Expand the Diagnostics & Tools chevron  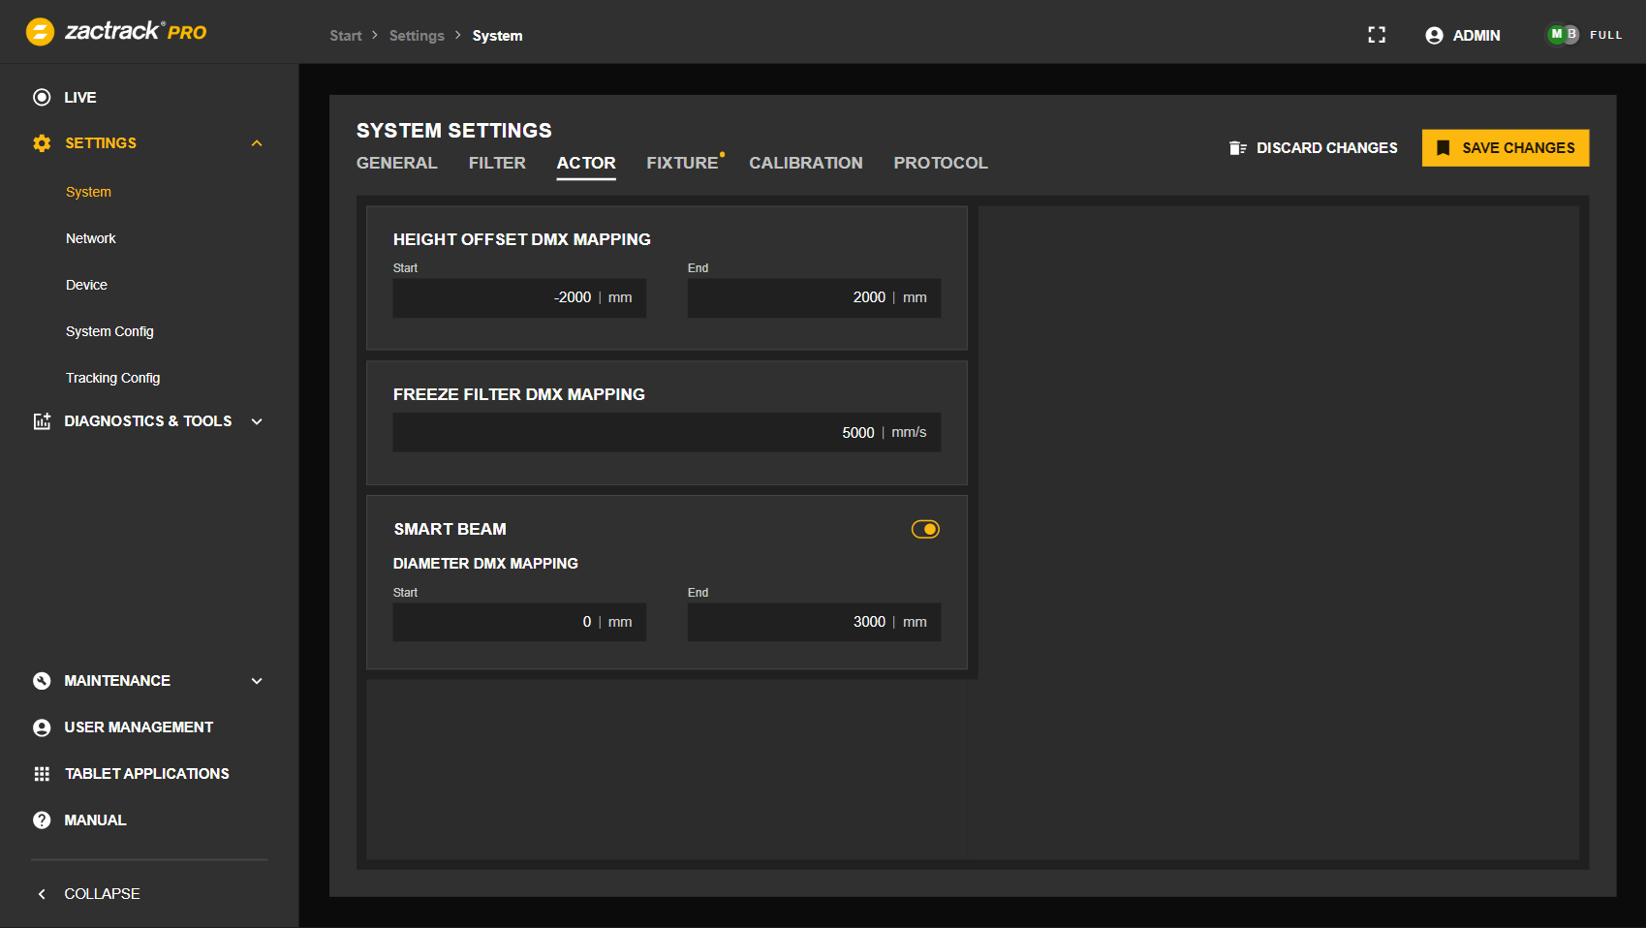point(257,421)
